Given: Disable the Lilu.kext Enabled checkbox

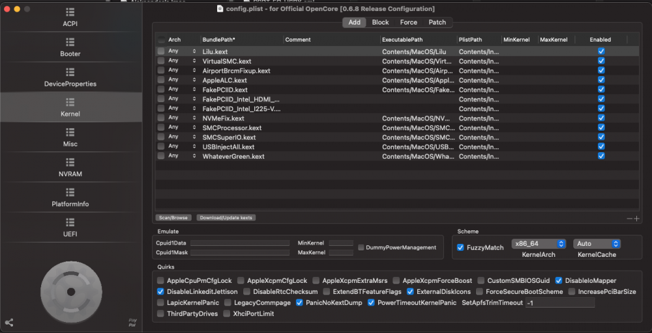Looking at the screenshot, I should [x=601, y=51].
